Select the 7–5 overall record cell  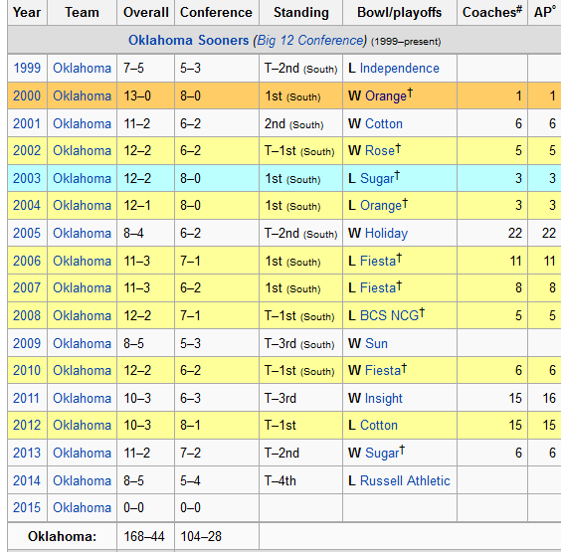145,68
